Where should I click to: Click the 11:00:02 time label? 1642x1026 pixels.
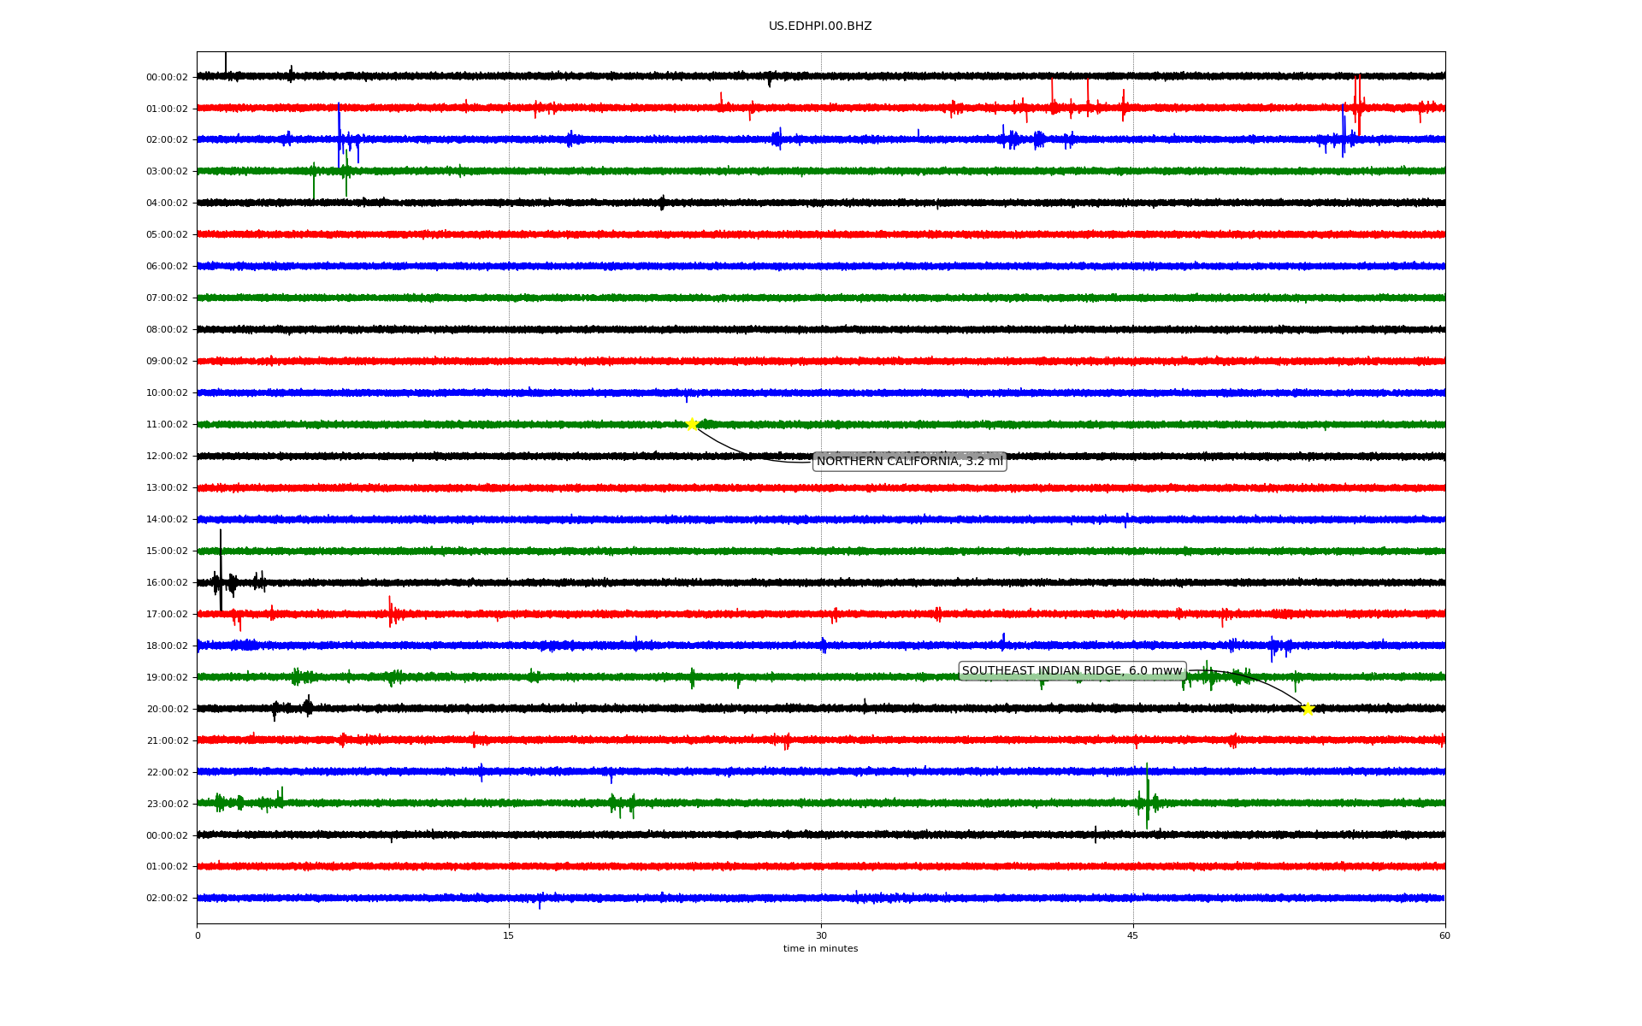click(167, 425)
